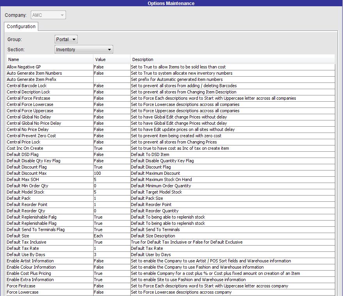Screen dimensions: 343x296
Task: Edit the Default Model Stock value
Action: 112,192
